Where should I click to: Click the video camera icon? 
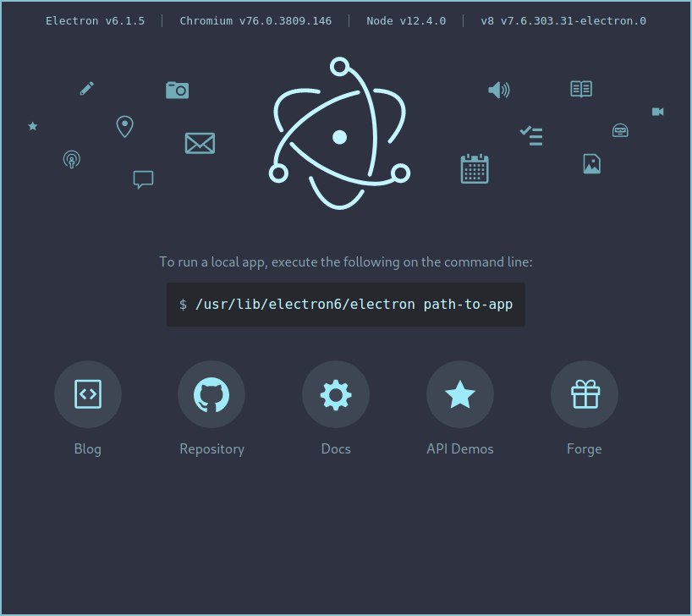coord(658,112)
